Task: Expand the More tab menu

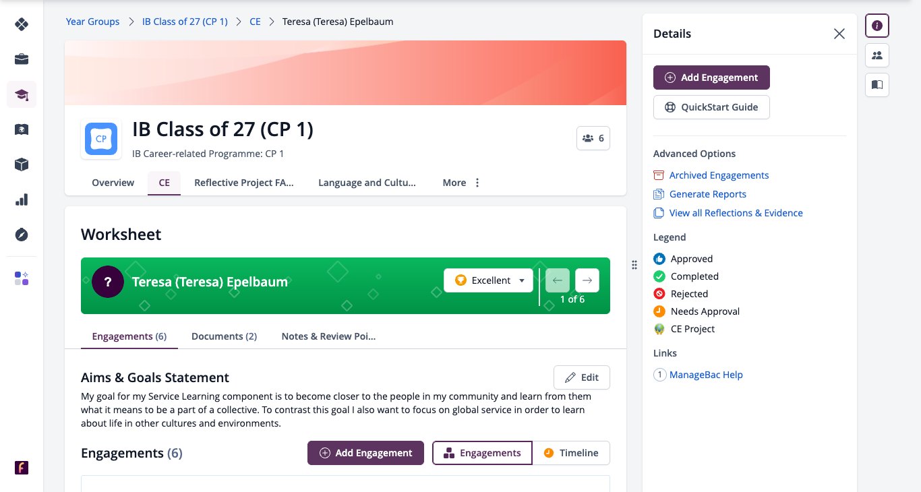Action: [x=462, y=183]
